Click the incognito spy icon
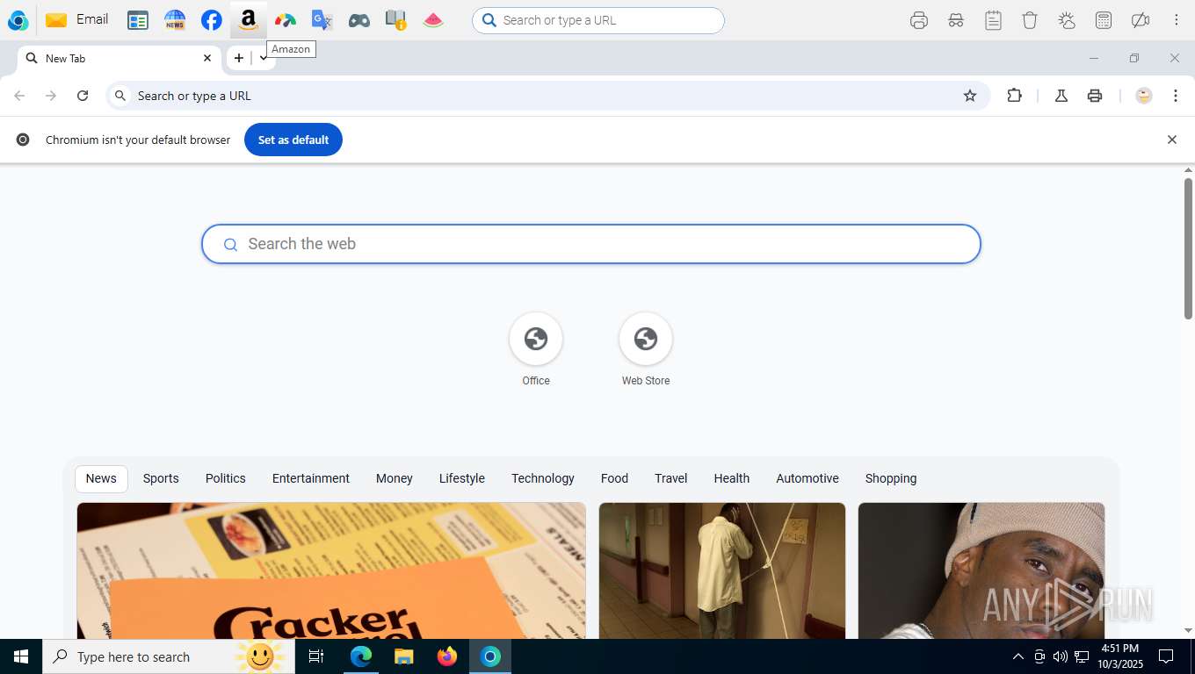 (x=956, y=20)
